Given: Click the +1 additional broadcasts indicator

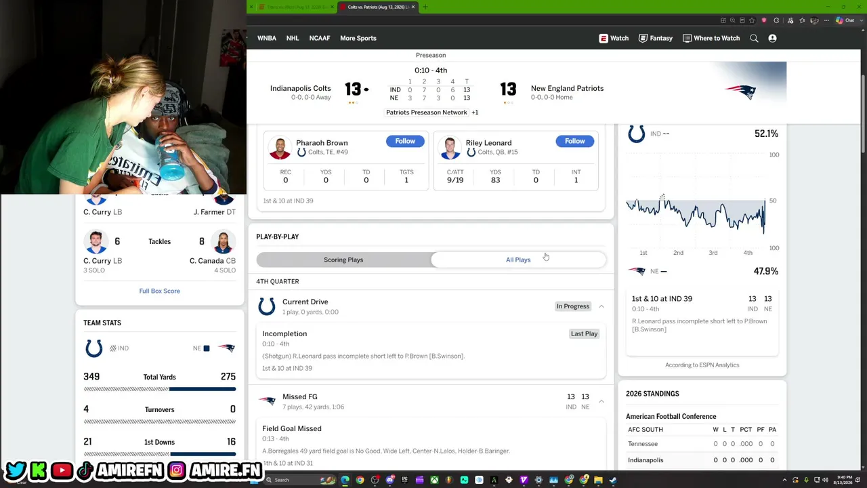Looking at the screenshot, I should coord(475,113).
